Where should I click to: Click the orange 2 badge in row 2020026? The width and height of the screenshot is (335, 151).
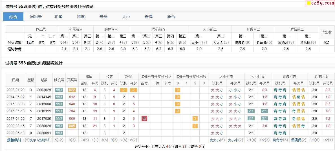195,126
